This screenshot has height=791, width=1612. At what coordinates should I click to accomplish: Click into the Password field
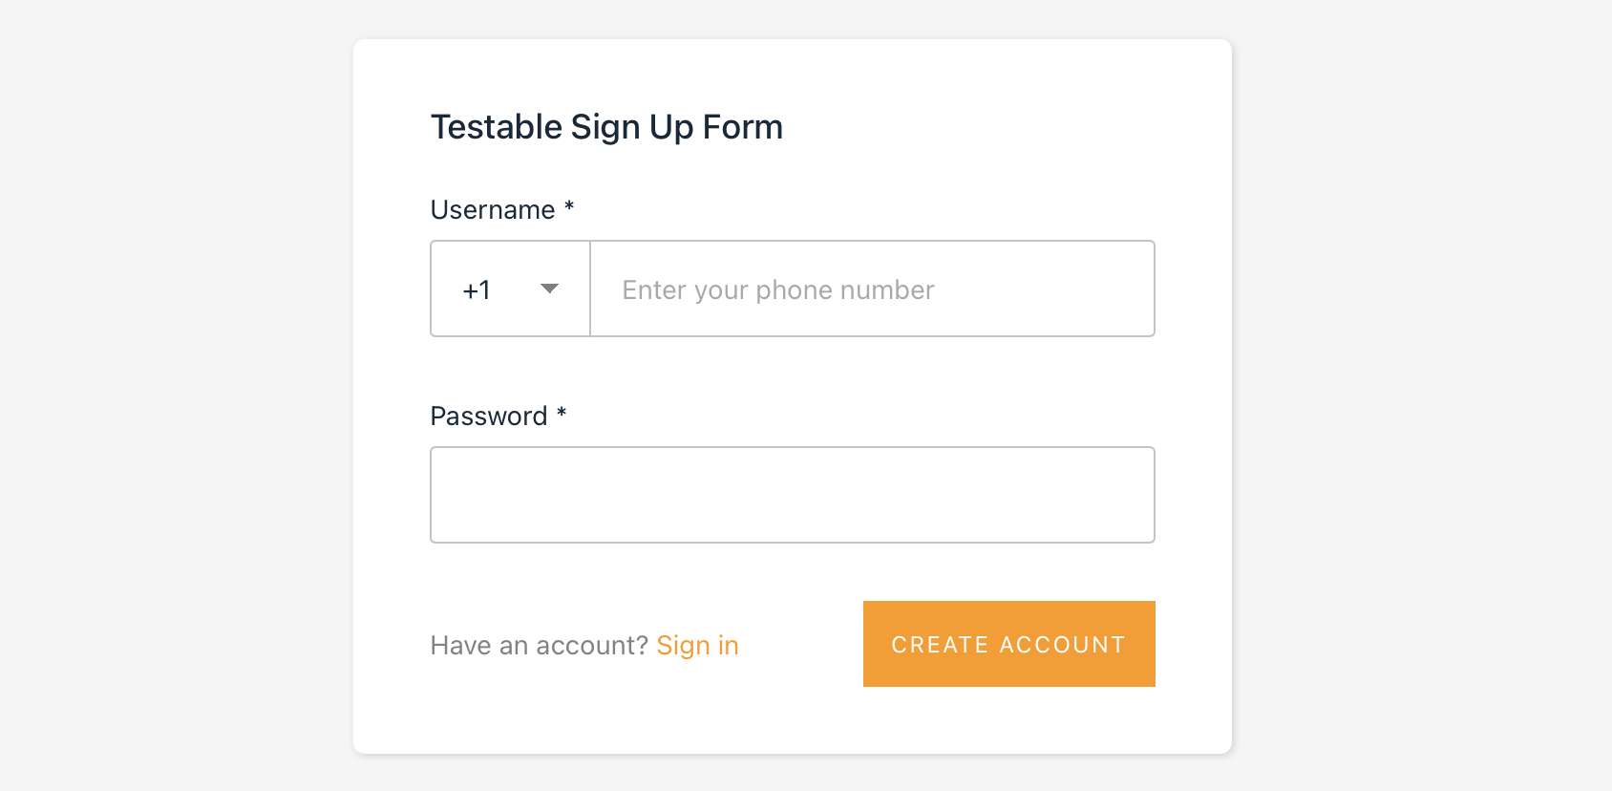pyautogui.click(x=792, y=495)
